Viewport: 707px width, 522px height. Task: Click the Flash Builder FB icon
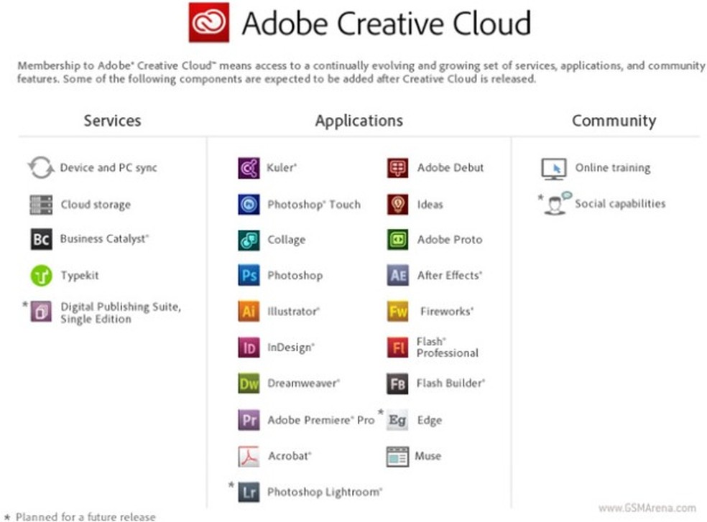(x=398, y=383)
